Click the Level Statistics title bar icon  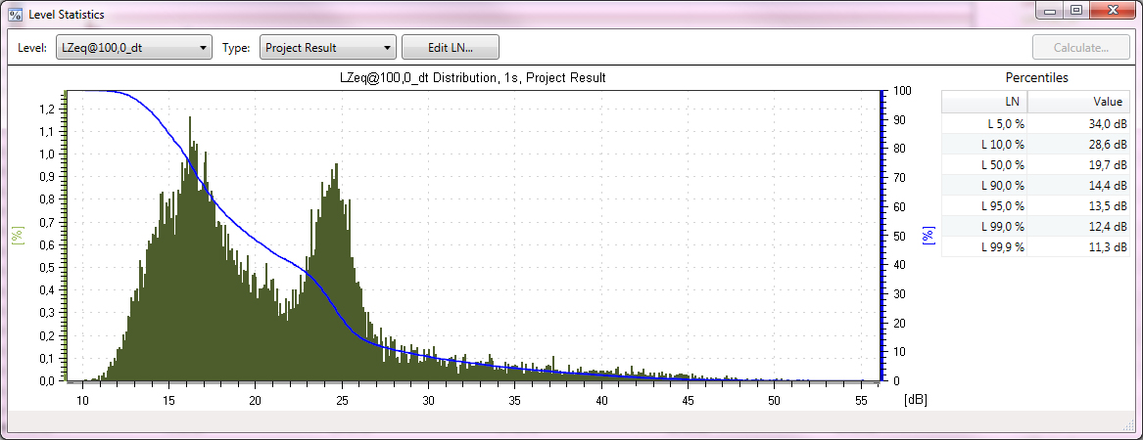click(x=15, y=15)
